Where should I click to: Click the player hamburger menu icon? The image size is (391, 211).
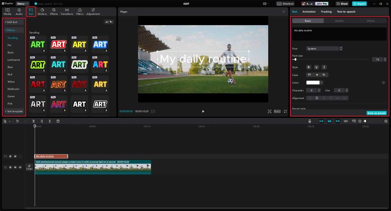(283, 12)
